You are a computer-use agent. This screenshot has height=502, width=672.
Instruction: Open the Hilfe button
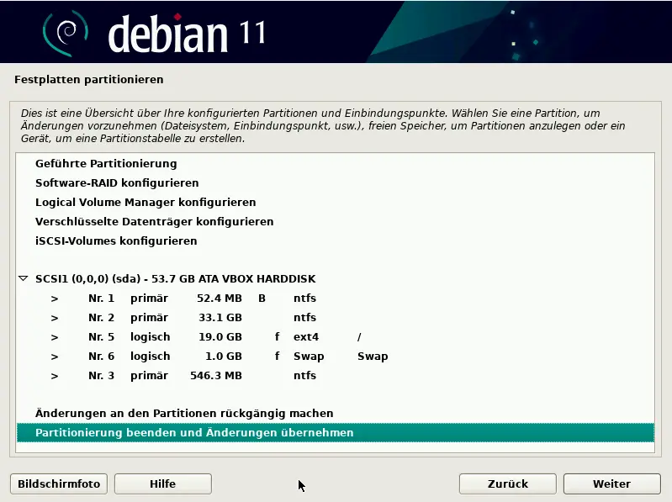(163, 484)
